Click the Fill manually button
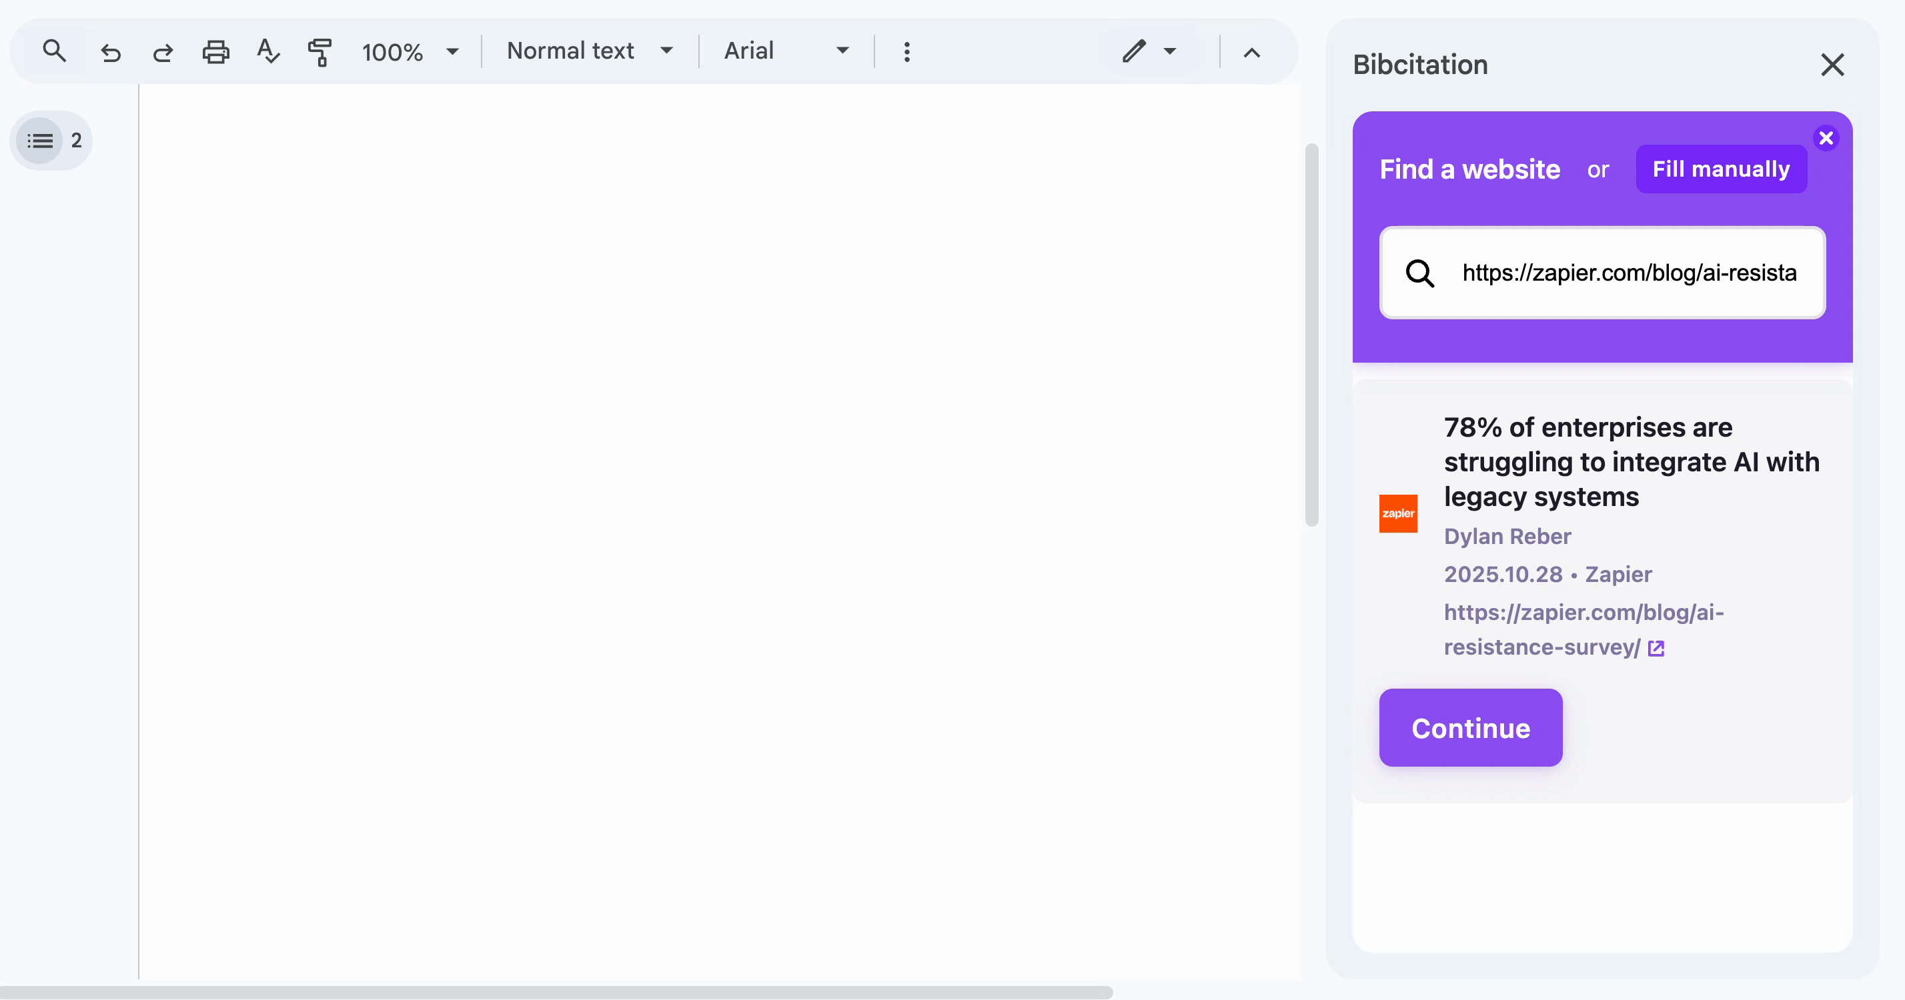The width and height of the screenshot is (1905, 1000). [x=1721, y=169]
